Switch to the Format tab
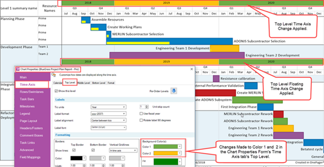Image resolution: width=324 pixels, height=167 pixels. [111, 83]
